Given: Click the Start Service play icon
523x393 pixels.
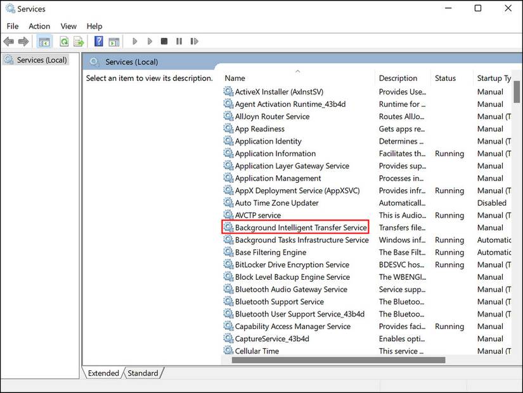Looking at the screenshot, I should [135, 41].
